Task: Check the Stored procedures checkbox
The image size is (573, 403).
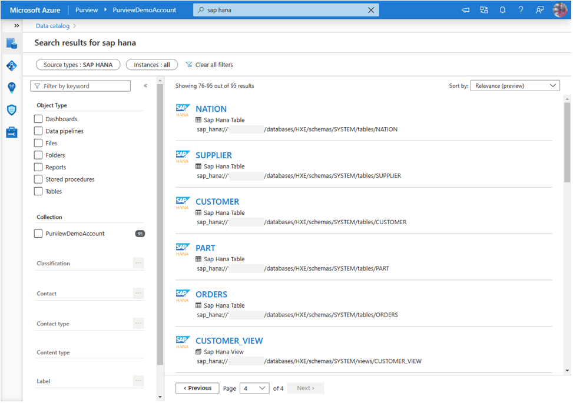Action: point(38,179)
